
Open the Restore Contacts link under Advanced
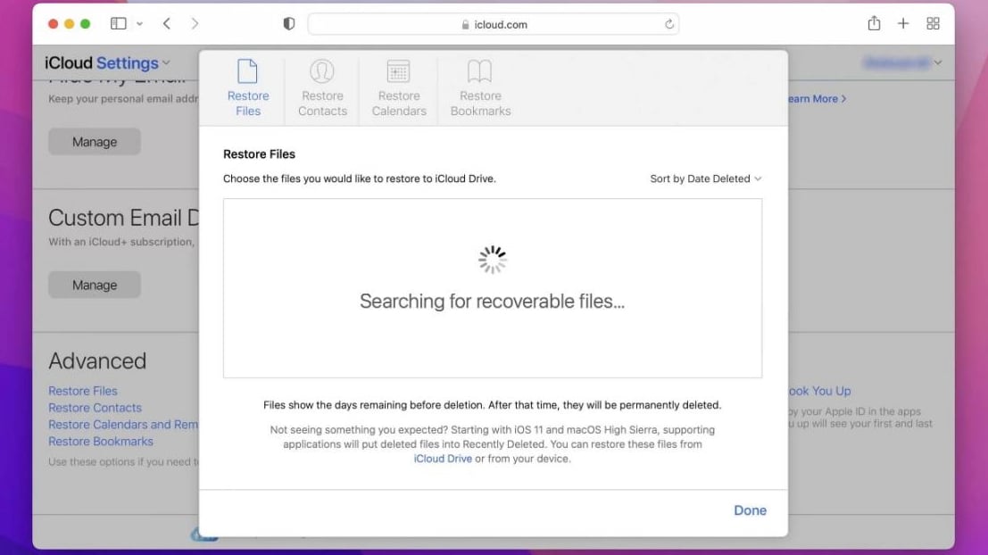[95, 408]
